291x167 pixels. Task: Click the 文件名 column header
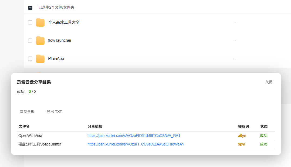point(24,126)
